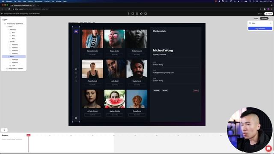Click the Edit profile button in details

(x=156, y=90)
